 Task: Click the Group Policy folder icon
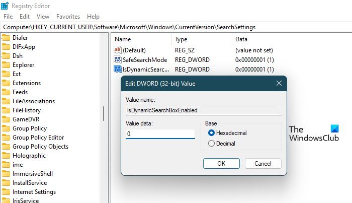point(6,128)
